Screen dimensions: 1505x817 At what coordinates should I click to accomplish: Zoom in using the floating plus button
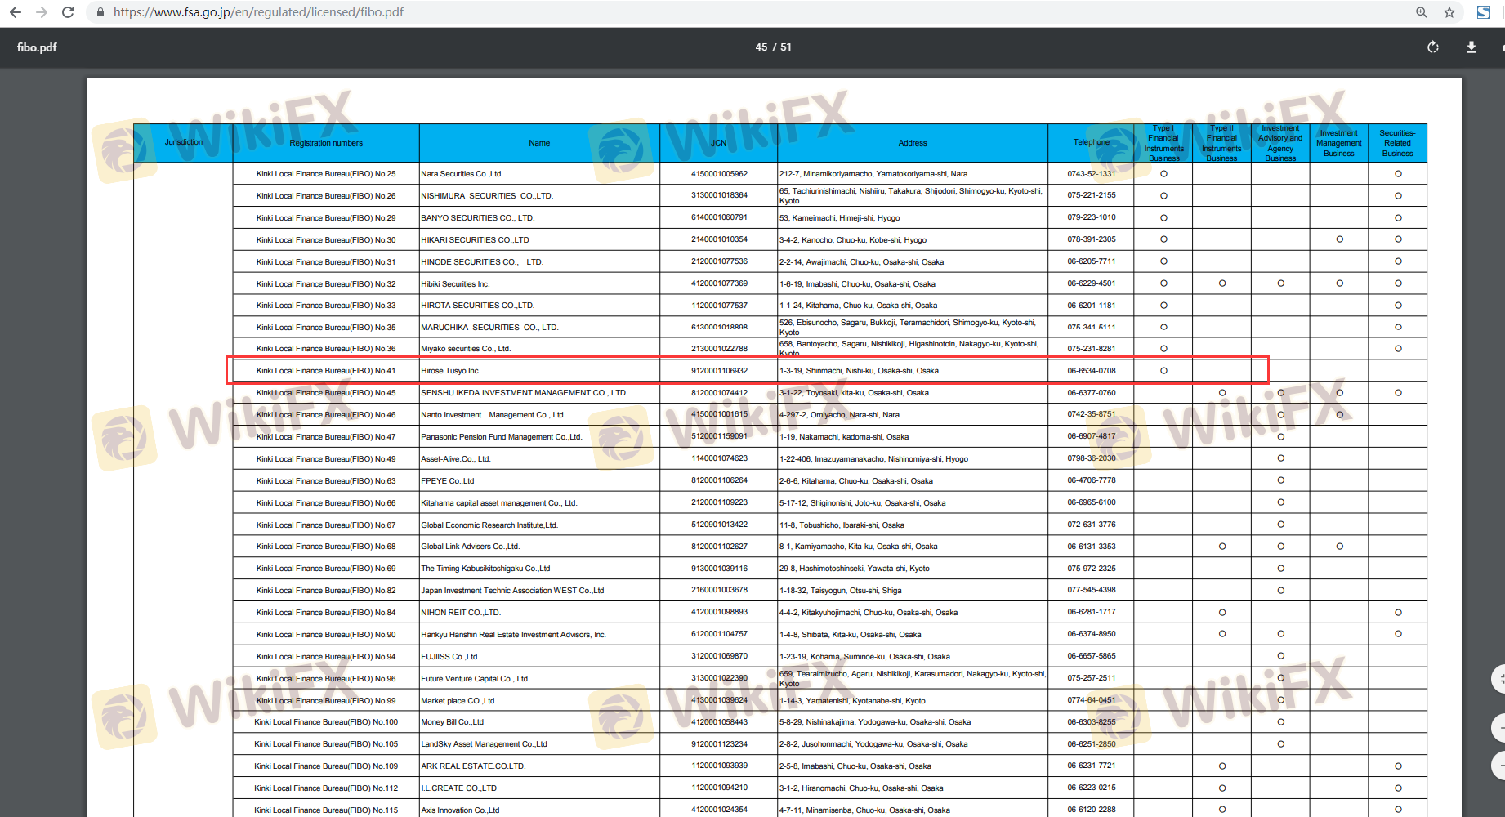tap(1500, 678)
